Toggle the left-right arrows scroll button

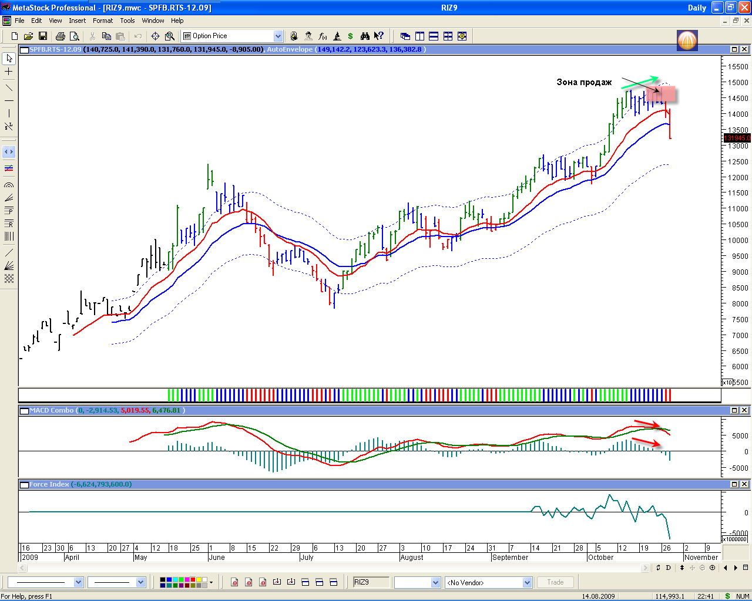point(9,152)
